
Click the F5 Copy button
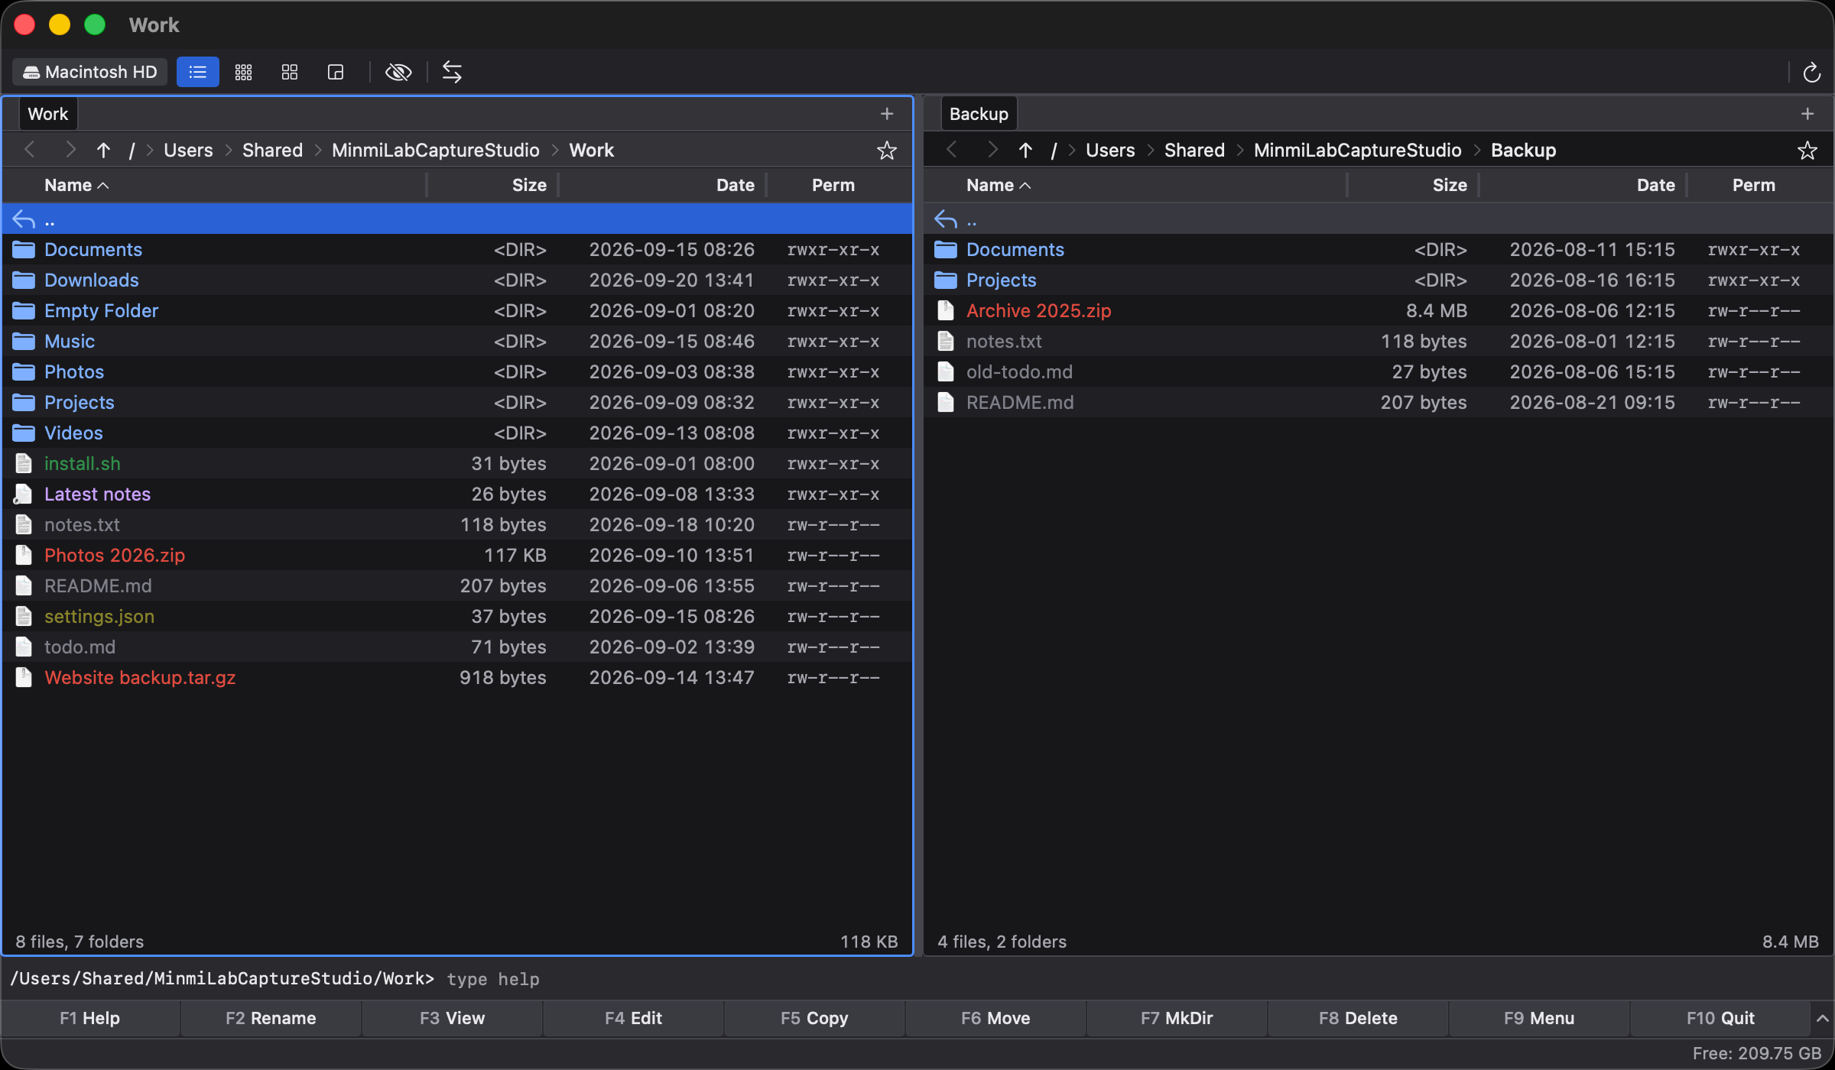point(814,1018)
